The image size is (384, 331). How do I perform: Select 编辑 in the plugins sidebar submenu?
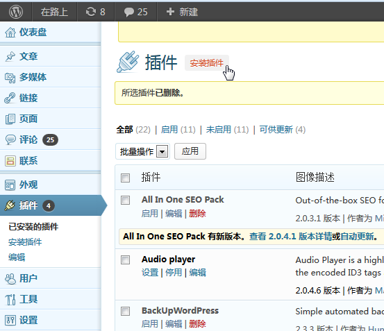pyautogui.click(x=17, y=257)
